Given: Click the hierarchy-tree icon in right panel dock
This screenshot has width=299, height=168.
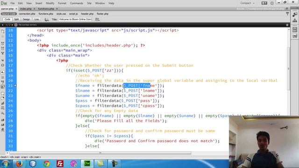Looking at the screenshot, I should click(295, 21).
